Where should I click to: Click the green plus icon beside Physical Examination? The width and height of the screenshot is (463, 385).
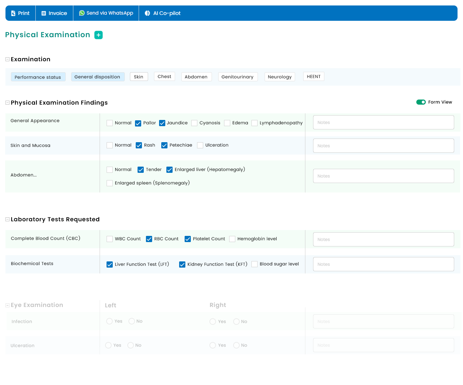pos(99,35)
